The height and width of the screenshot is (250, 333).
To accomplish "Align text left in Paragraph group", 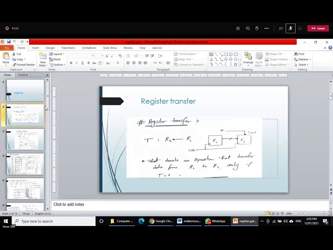I will pos(128,63).
